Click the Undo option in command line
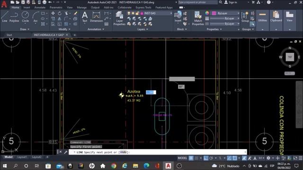This screenshot has width=303, height=170. coord(123,152)
